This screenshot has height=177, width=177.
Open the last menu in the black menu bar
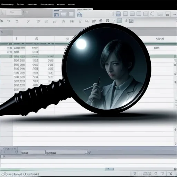(71, 4)
